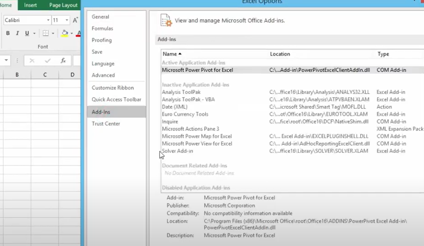This screenshot has width=424, height=246.
Task: Select Microsoft Power Map for Excel
Action: [292, 136]
